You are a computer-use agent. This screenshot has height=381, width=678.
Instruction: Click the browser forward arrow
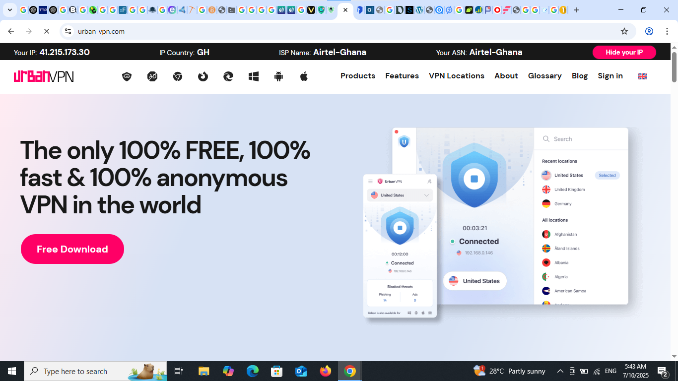tap(29, 31)
